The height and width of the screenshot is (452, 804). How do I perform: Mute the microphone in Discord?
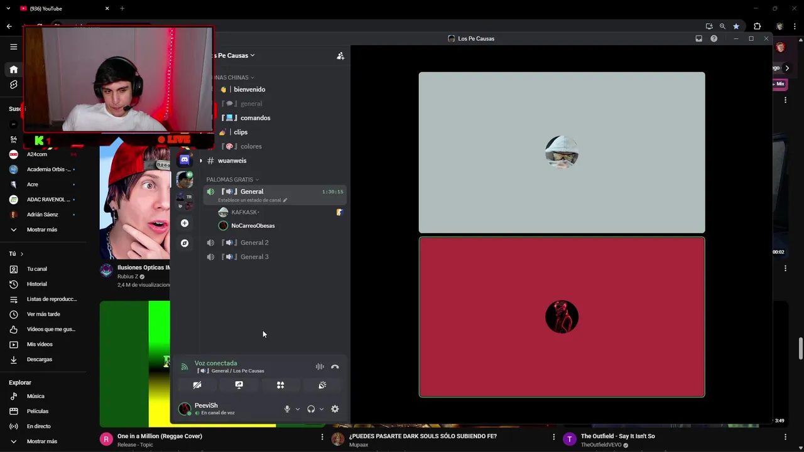click(287, 409)
